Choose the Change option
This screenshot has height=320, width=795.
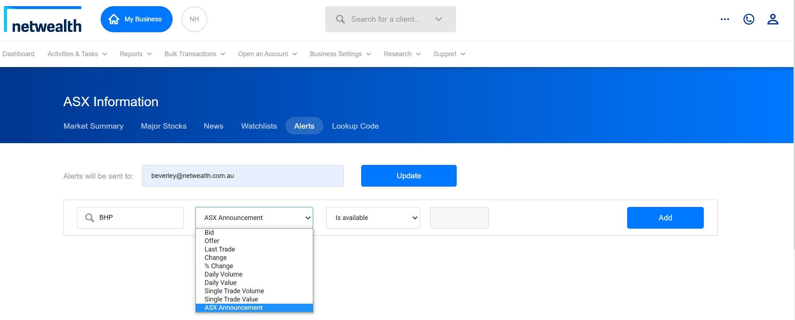pos(254,258)
